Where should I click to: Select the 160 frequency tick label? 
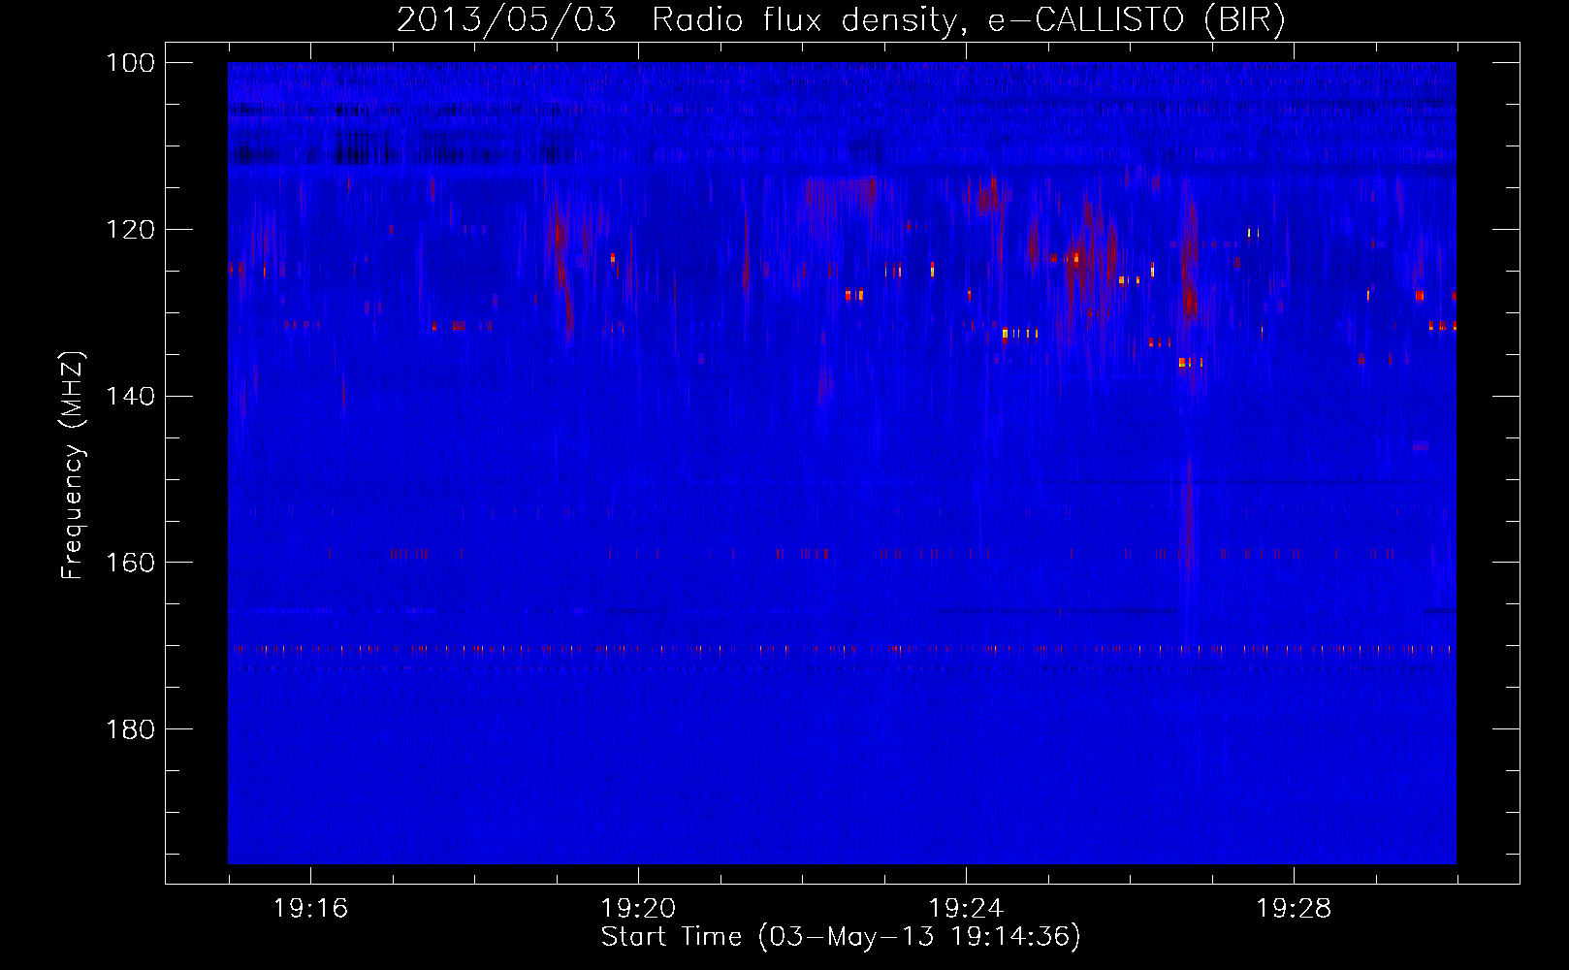point(129,564)
